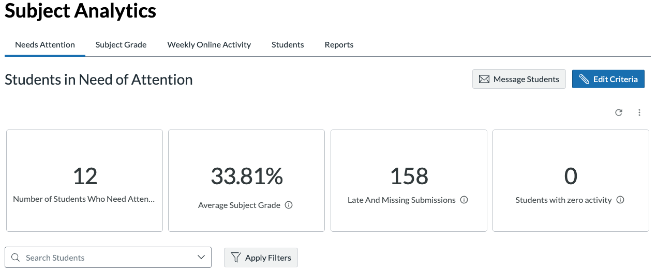
Task: Open the Reports tab
Action: pyautogui.click(x=339, y=45)
